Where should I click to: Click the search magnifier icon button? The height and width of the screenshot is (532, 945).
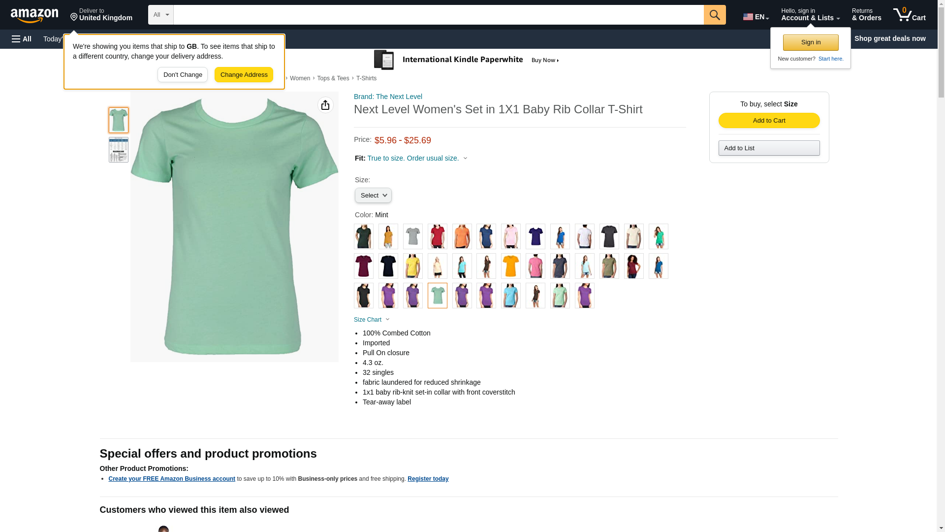714,15
